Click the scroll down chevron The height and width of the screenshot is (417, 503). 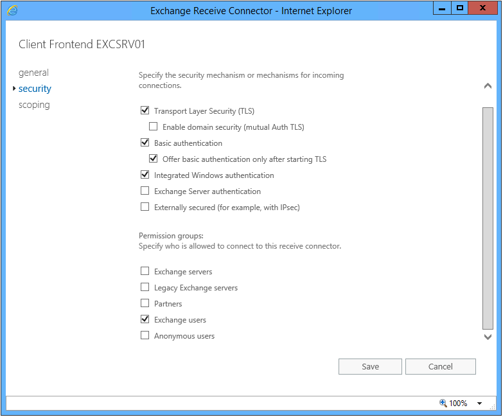488,337
